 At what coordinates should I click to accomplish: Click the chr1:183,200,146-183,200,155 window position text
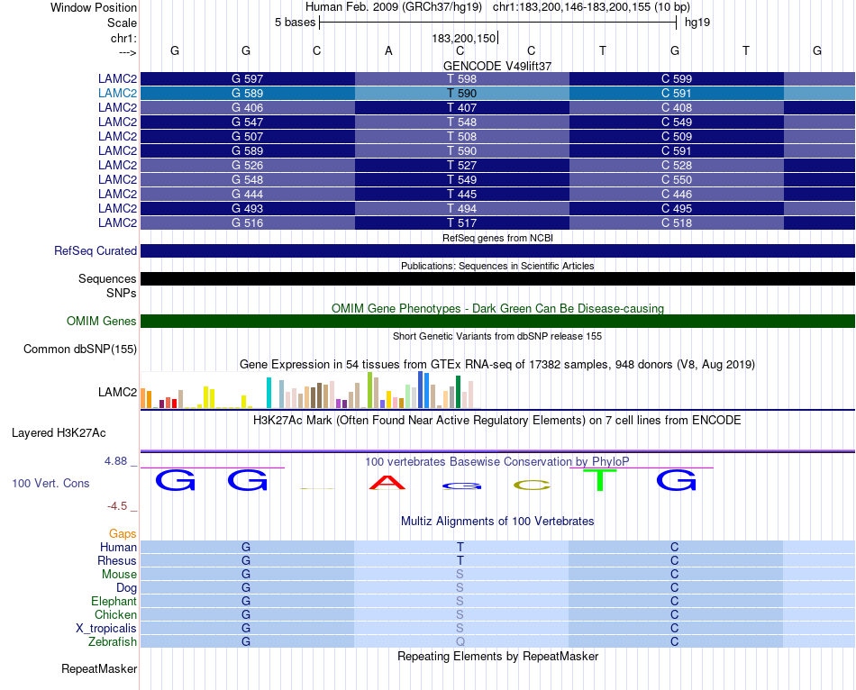tap(591, 7)
